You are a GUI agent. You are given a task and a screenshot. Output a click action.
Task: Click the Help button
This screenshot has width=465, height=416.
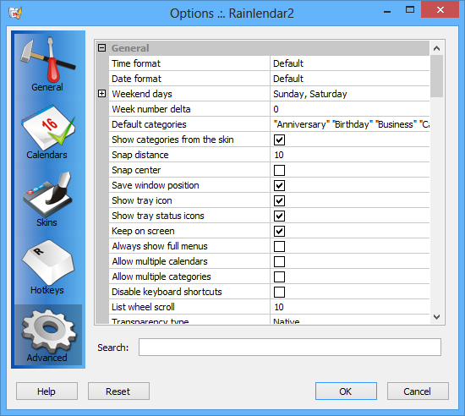pos(46,391)
